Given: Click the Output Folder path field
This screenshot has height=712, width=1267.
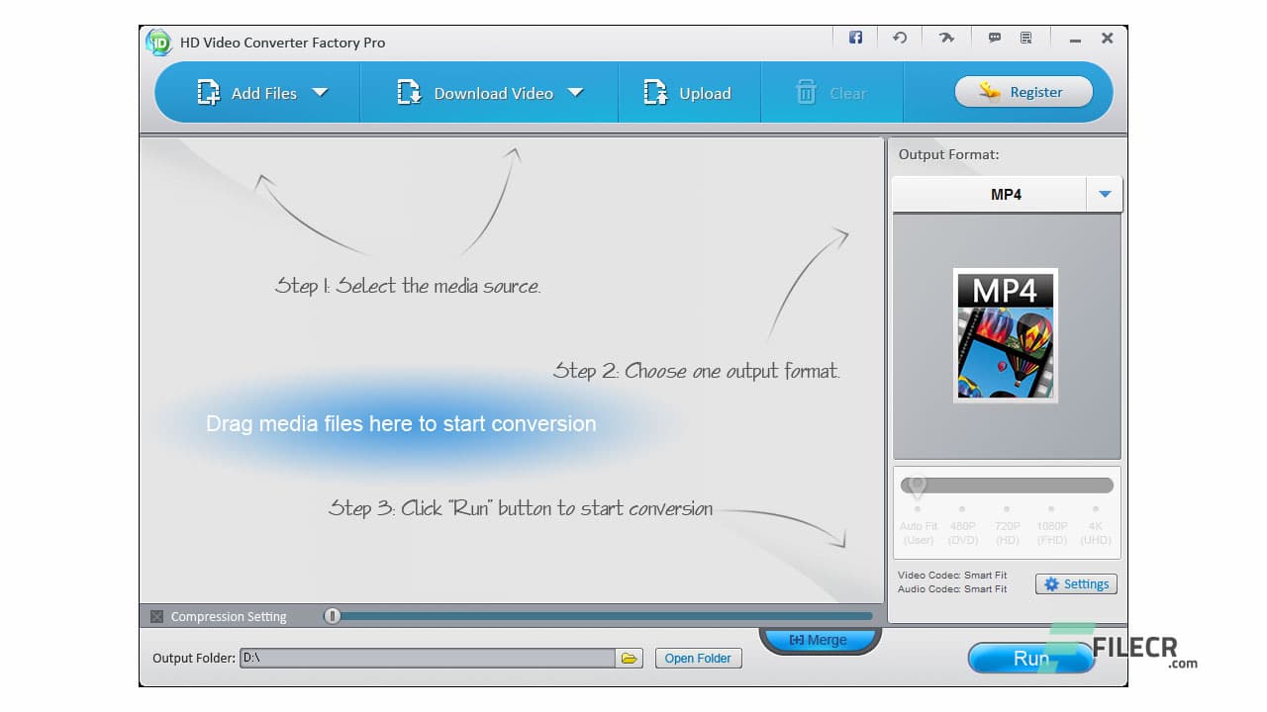Looking at the screenshot, I should pos(426,657).
